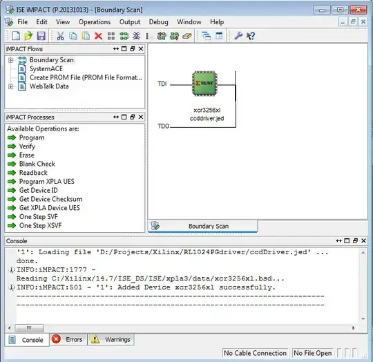This screenshot has width=373, height=362.
Task: Close the iMPACT Processes panel
Action: (x=141, y=117)
